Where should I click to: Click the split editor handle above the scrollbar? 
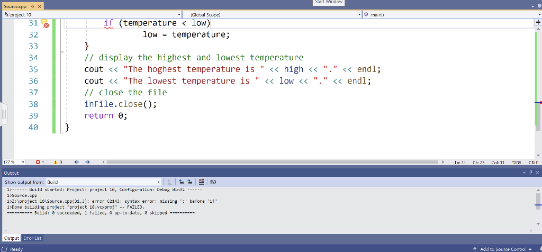[538, 22]
